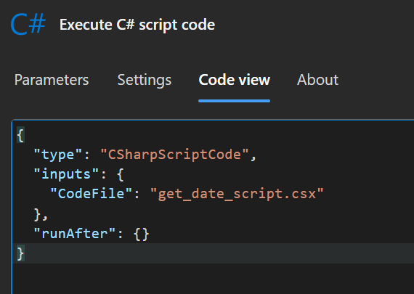The height and width of the screenshot is (294, 414).
Task: Place cursor at closing brace on last line
Action: tap(20, 253)
